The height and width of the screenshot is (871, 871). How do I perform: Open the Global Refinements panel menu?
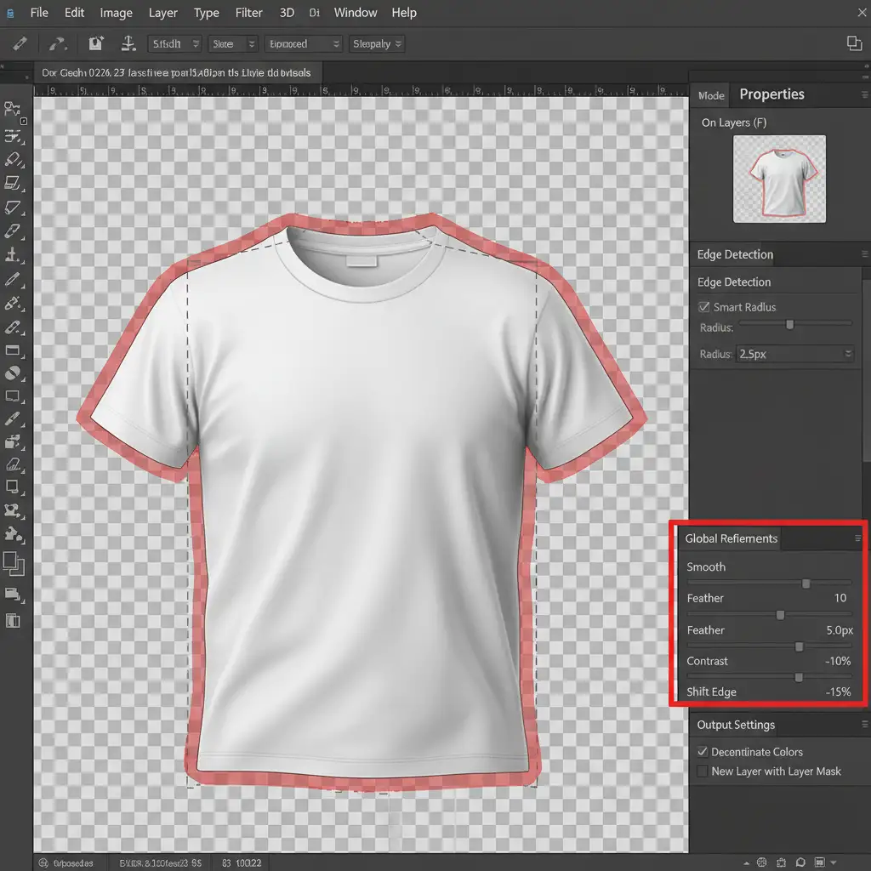(x=857, y=538)
